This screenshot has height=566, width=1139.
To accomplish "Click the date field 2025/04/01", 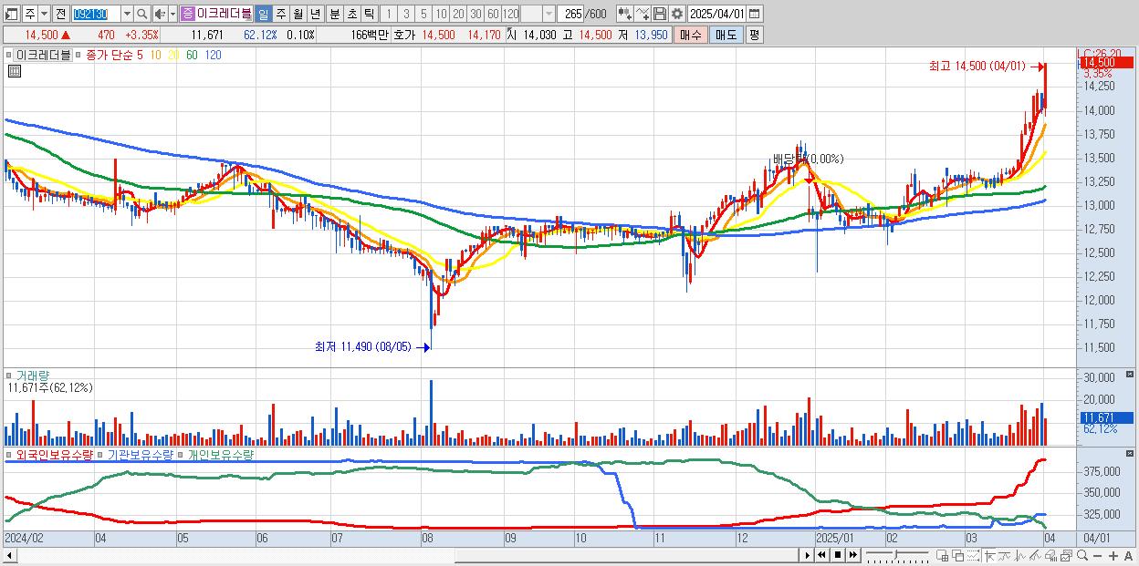I will pyautogui.click(x=717, y=14).
